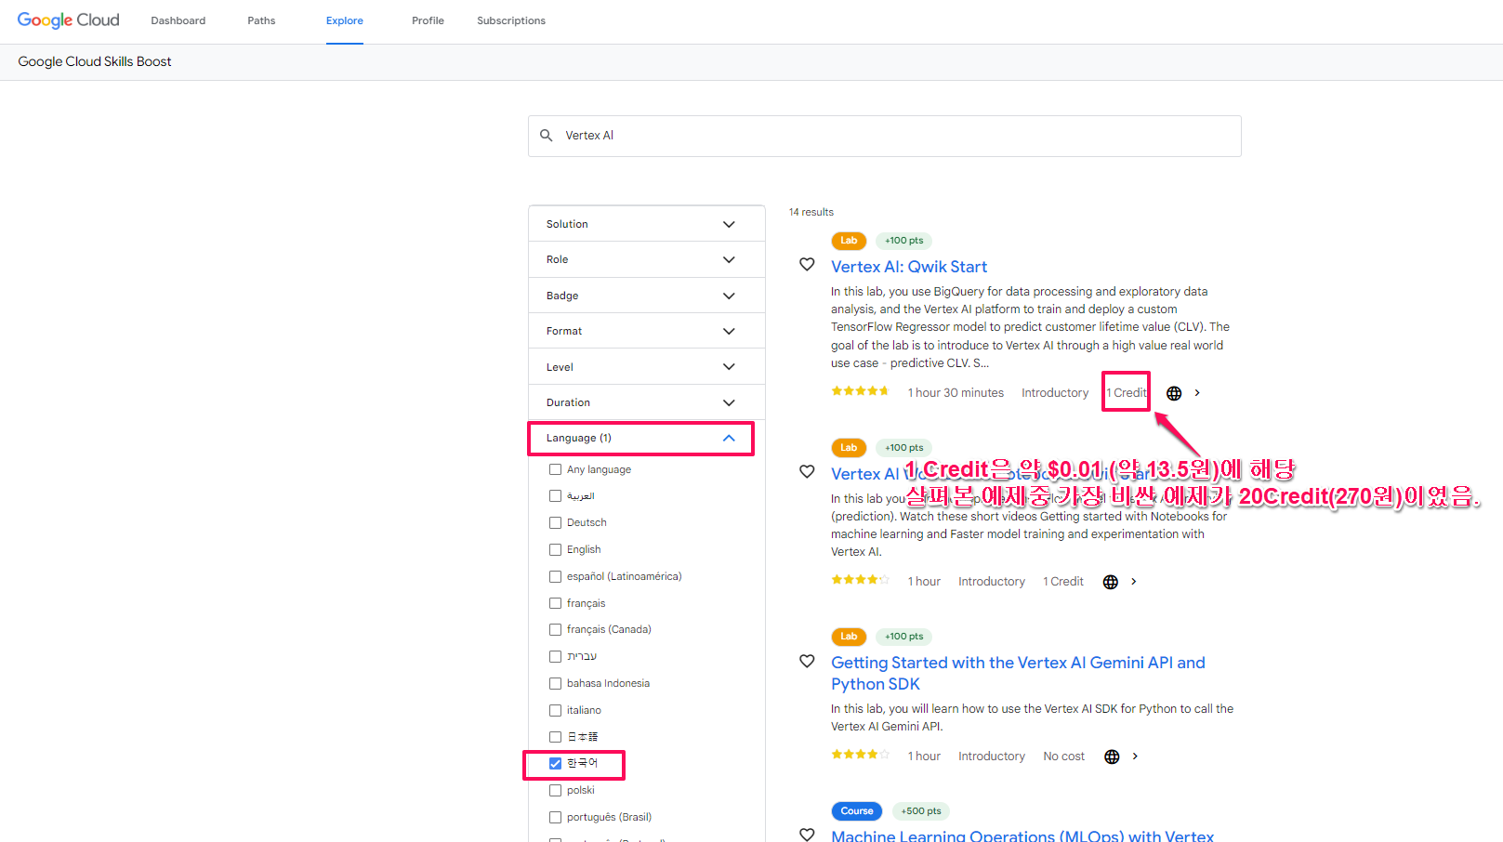Expand the Duration filter

[x=646, y=402]
